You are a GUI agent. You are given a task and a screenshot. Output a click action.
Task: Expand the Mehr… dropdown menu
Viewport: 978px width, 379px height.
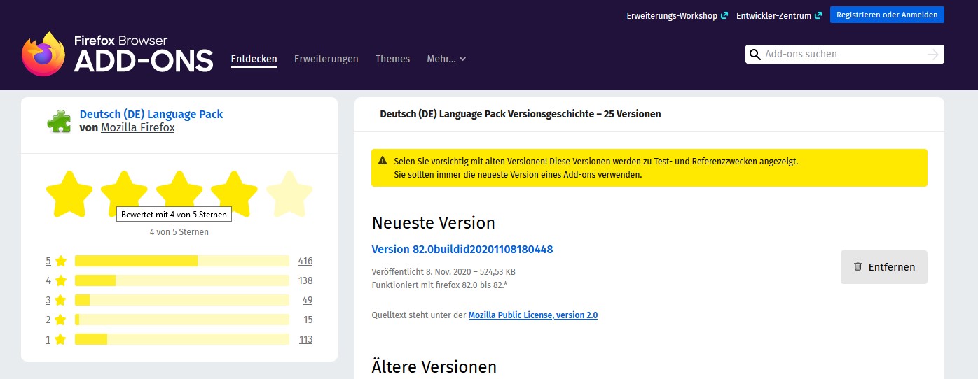point(446,59)
